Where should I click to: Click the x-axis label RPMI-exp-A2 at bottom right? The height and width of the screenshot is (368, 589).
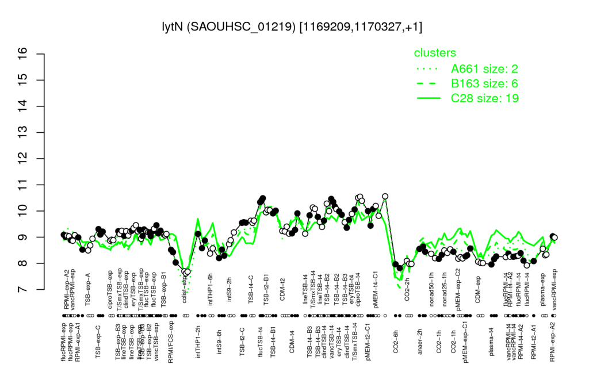[552, 342]
